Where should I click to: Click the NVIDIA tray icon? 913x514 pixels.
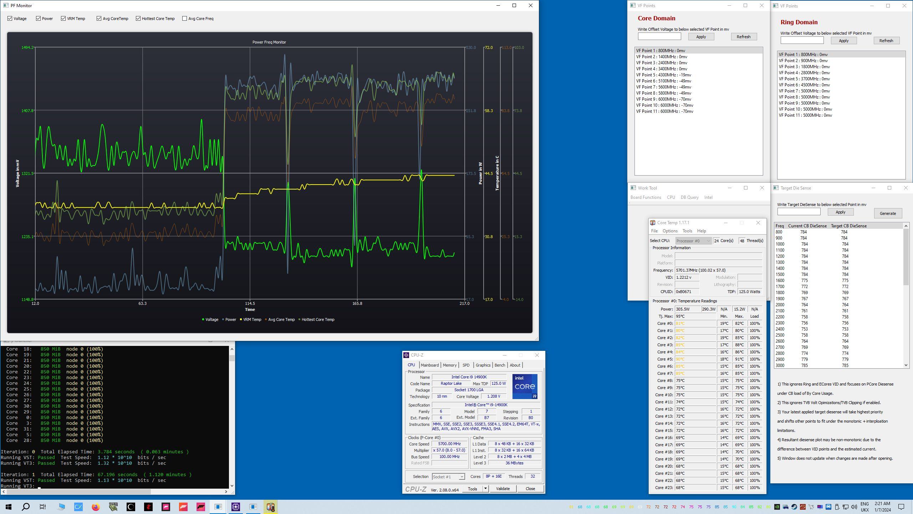pyautogui.click(x=777, y=507)
